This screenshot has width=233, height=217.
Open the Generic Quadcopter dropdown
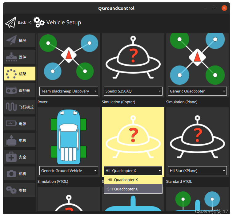[198, 91]
